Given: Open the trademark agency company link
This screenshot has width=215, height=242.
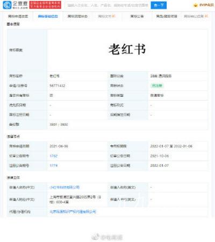Looking at the screenshot, I should pos(73,212).
